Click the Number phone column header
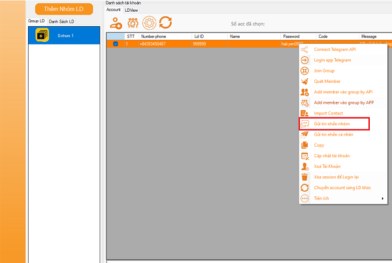The height and width of the screenshot is (263, 392). [x=165, y=37]
